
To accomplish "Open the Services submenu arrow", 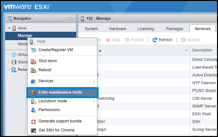I will click(94, 82).
